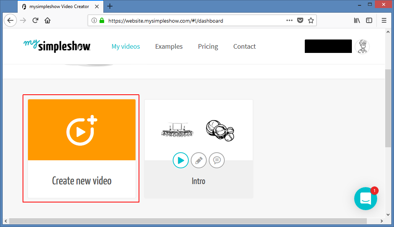Go to the browser home page

click(x=47, y=21)
